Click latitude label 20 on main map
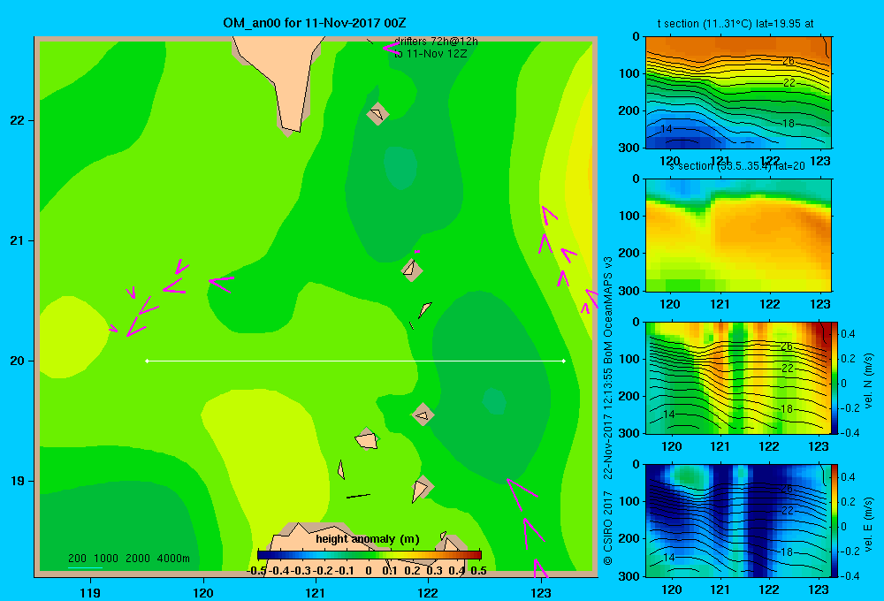Image resolution: width=884 pixels, height=601 pixels. (x=17, y=361)
